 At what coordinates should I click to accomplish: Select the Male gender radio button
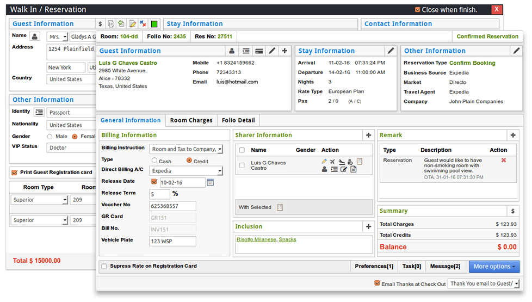(50, 137)
